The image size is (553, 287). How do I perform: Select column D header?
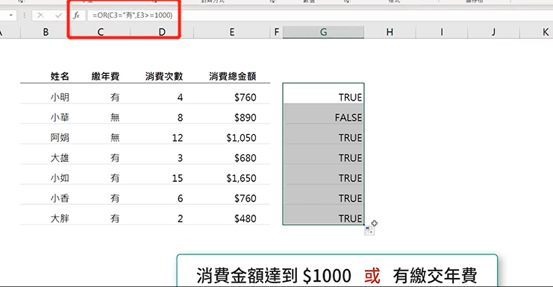162,32
